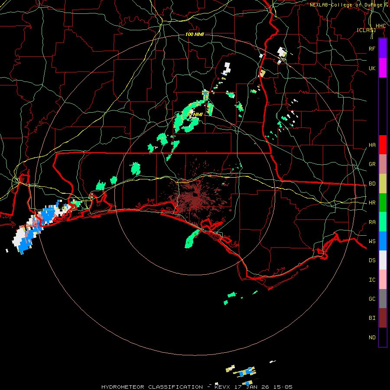Click the red HA hail color swatch

click(x=383, y=145)
